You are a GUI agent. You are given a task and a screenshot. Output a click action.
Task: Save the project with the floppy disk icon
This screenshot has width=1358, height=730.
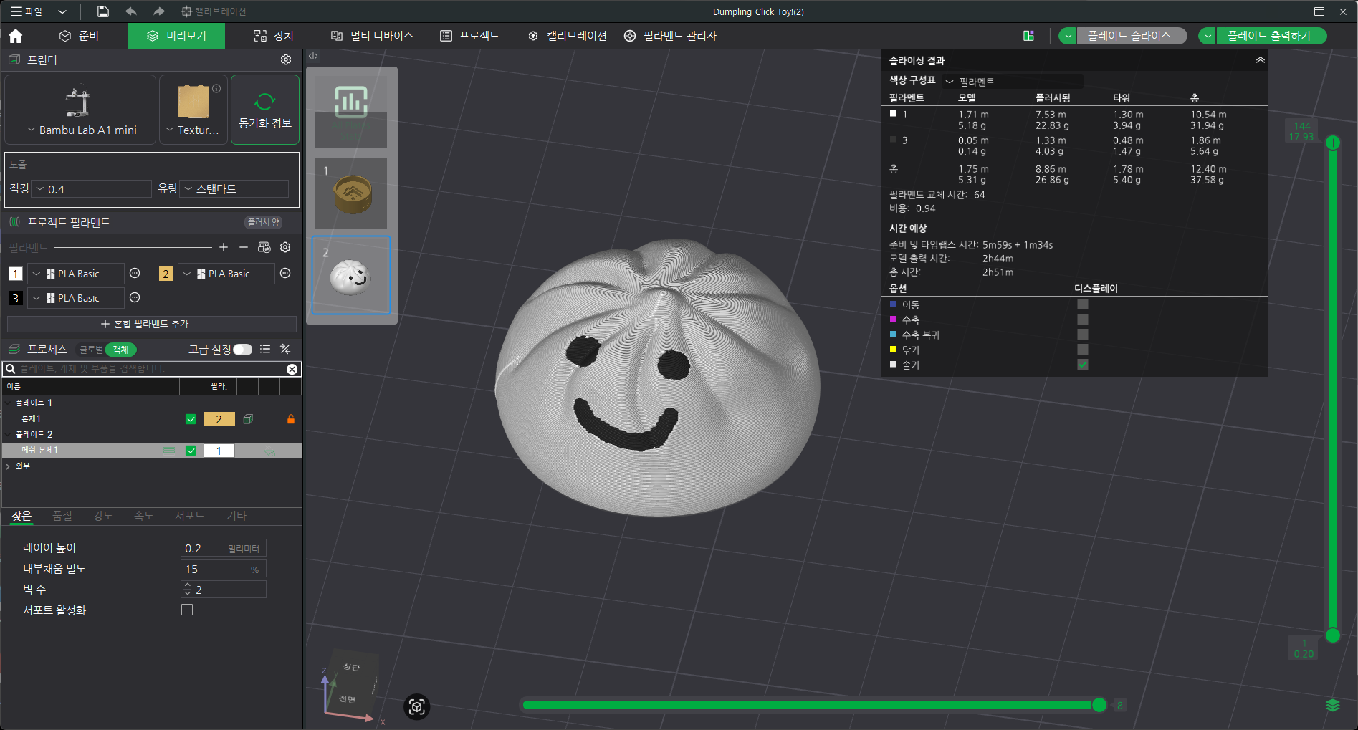coord(103,11)
